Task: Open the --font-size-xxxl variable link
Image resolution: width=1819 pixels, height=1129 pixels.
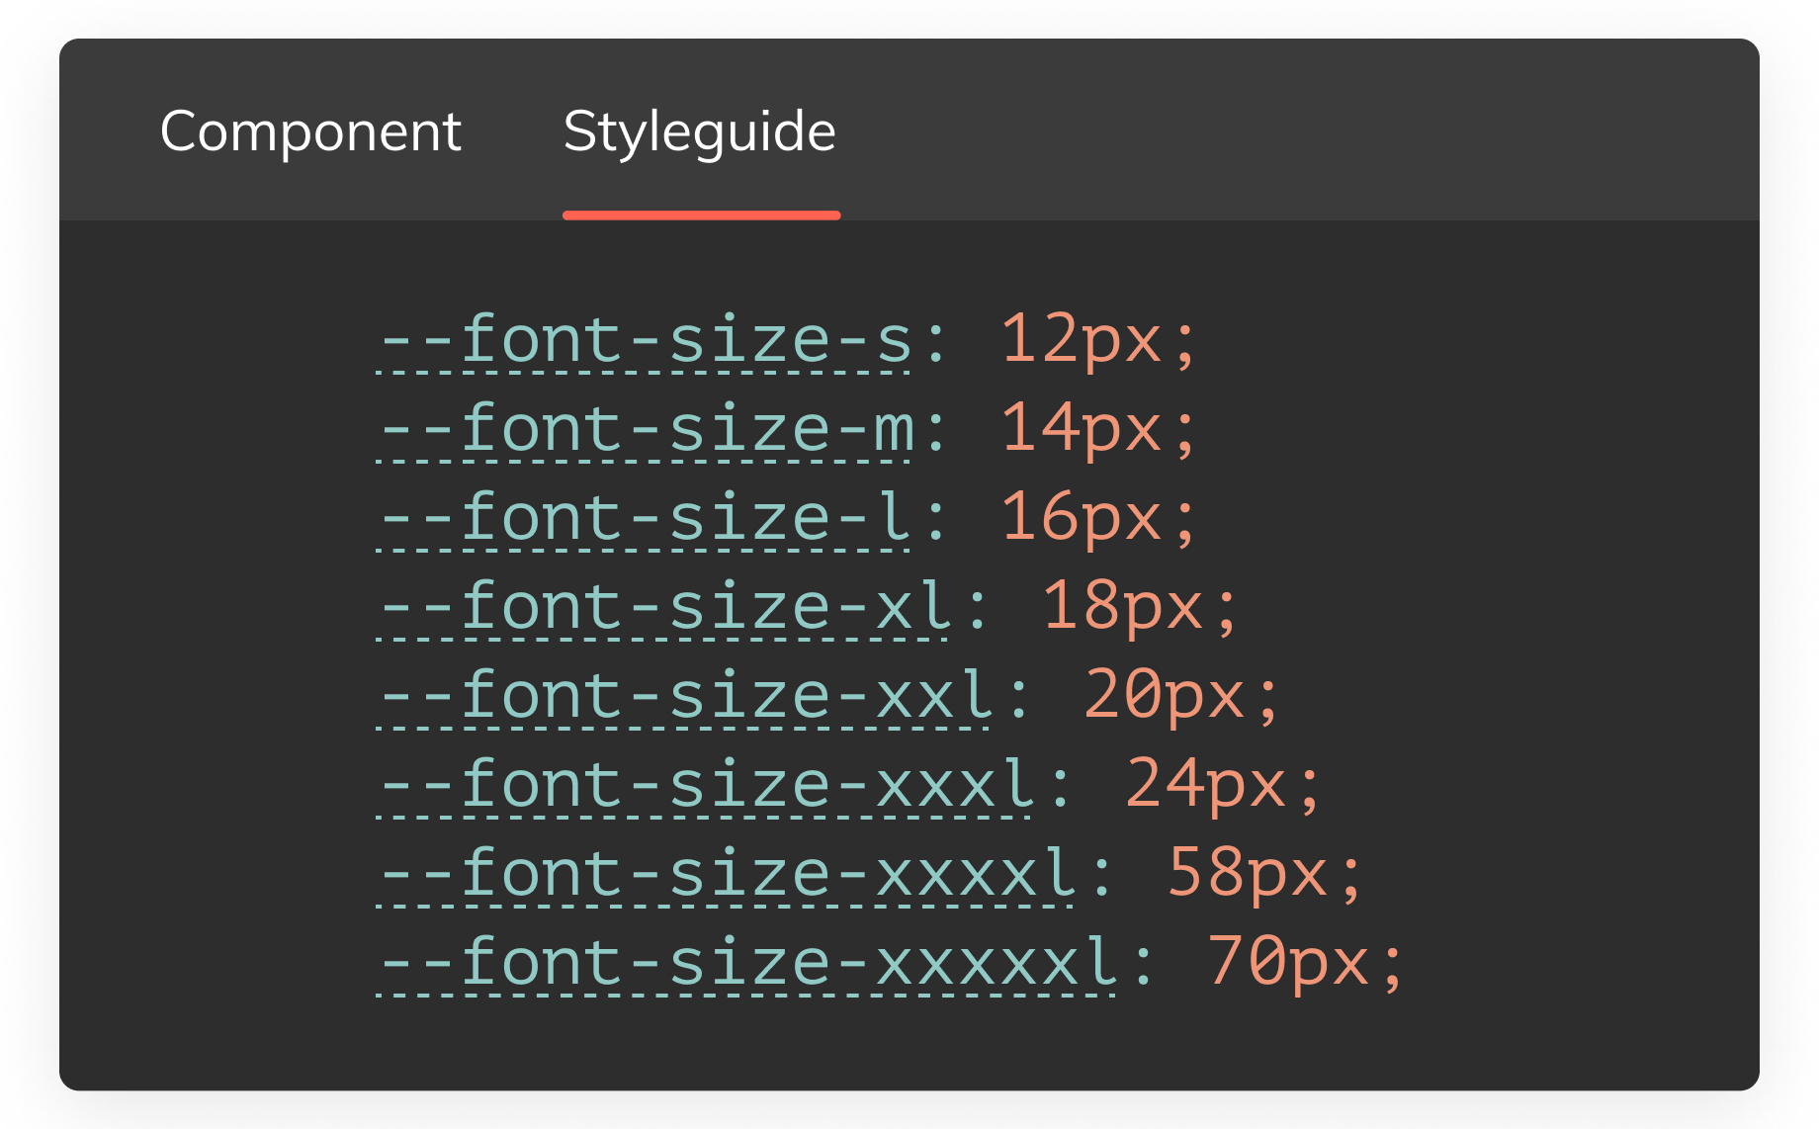Action: 706,785
